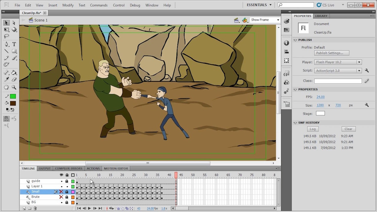
Task: Show the hidden Brute layer
Action: (x=61, y=197)
